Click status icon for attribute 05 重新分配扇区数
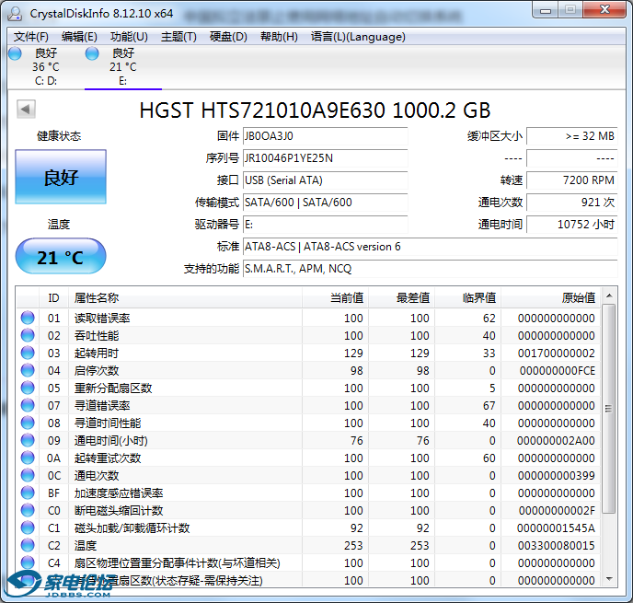This screenshot has width=633, height=603. 28,388
